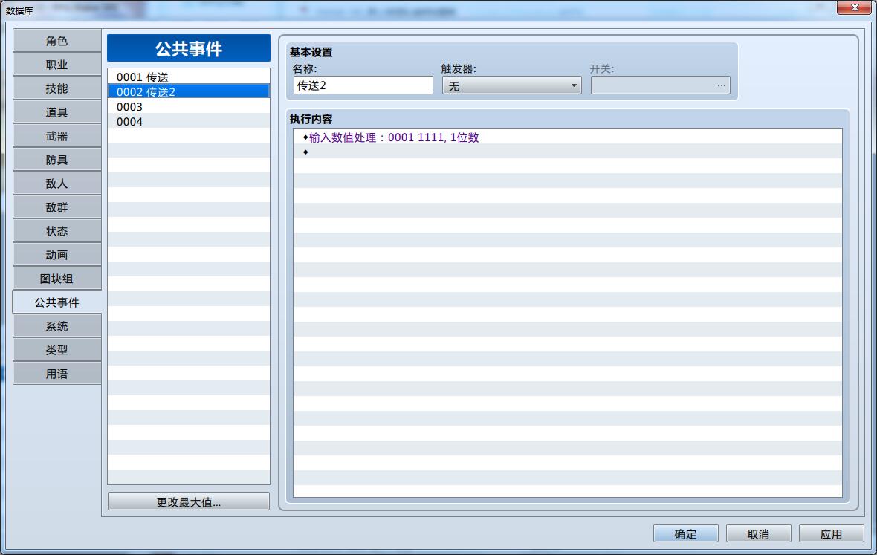This screenshot has height=555, width=877.
Task: Select empty event row 0004
Action: (x=189, y=121)
